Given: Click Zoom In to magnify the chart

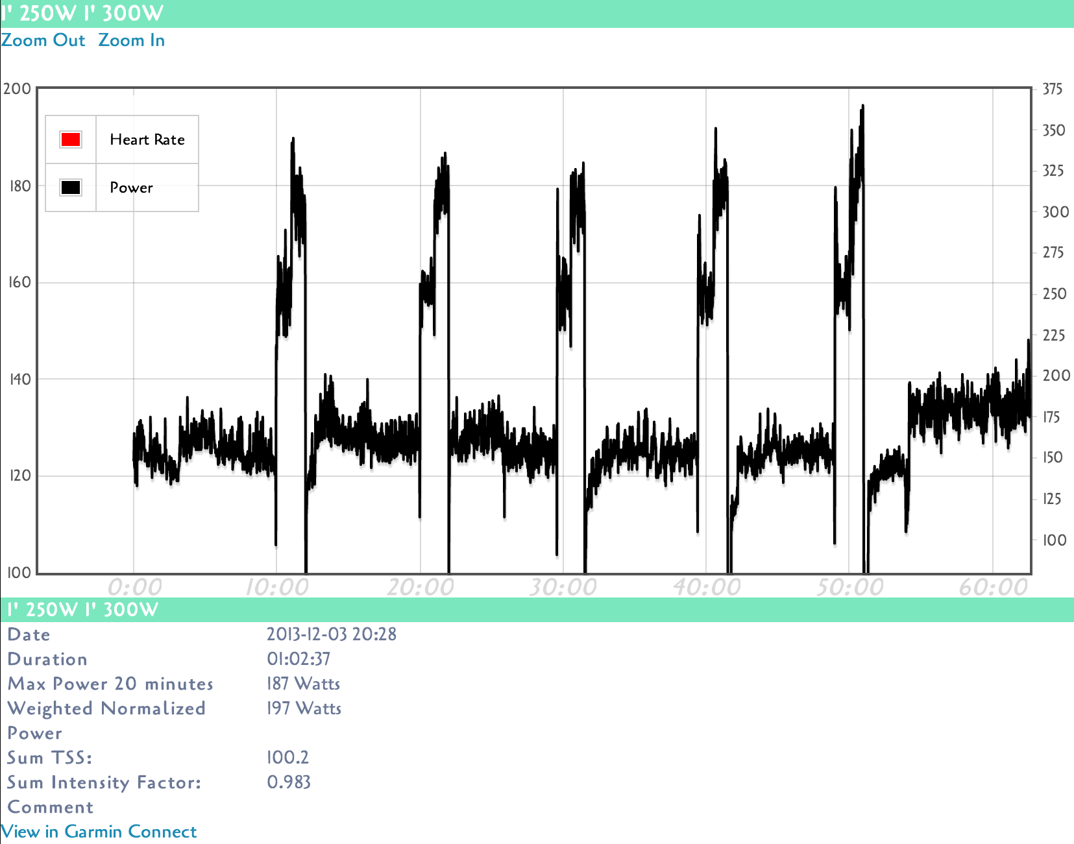Looking at the screenshot, I should pos(132,40).
